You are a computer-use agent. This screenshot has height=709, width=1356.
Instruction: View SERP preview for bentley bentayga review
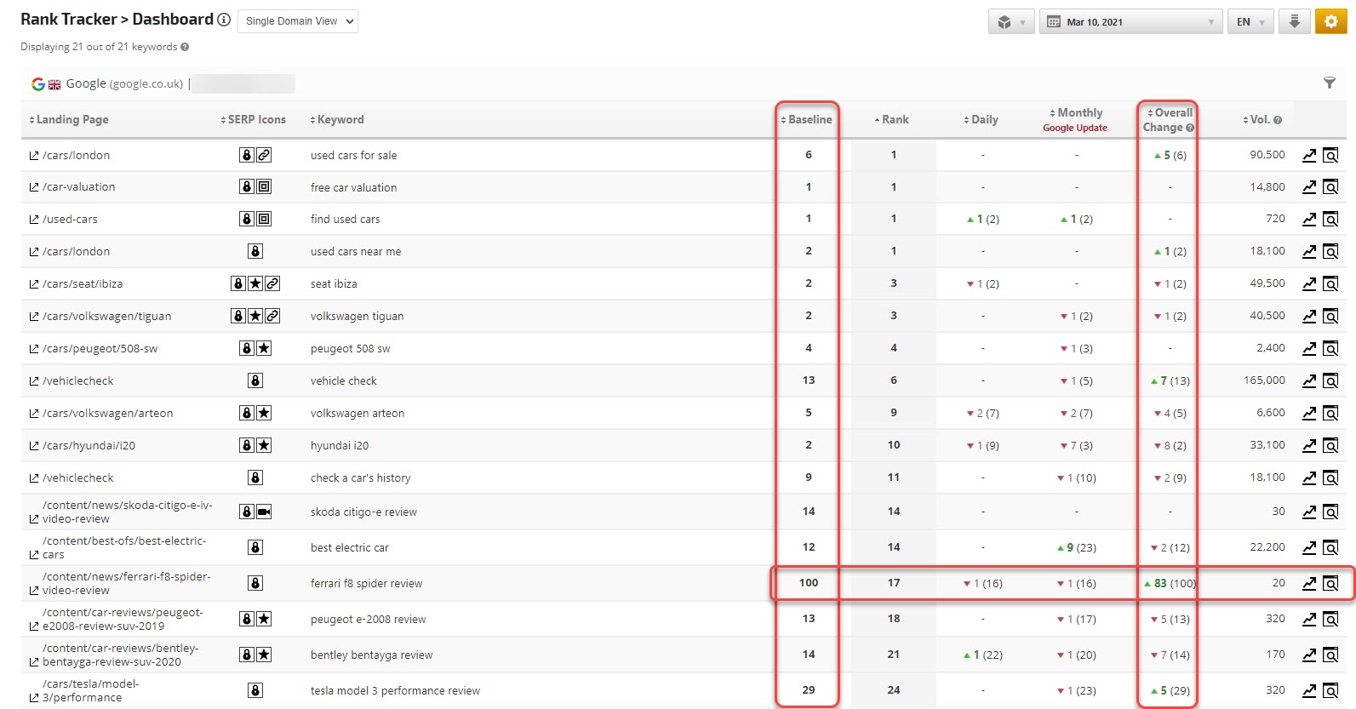(x=1330, y=655)
